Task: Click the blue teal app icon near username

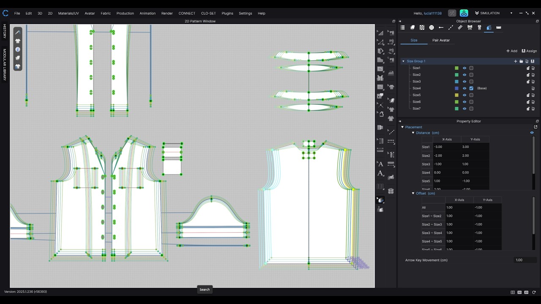Action: click(x=464, y=13)
